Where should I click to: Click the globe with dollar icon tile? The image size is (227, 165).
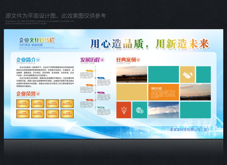[140, 110]
